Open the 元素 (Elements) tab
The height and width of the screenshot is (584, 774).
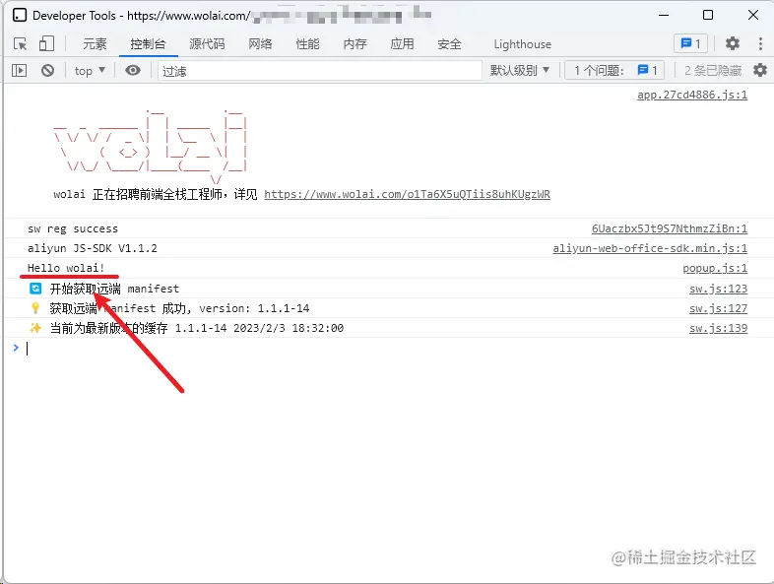(95, 44)
